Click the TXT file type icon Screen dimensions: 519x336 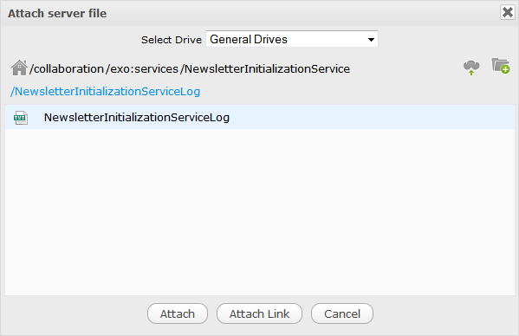(21, 118)
